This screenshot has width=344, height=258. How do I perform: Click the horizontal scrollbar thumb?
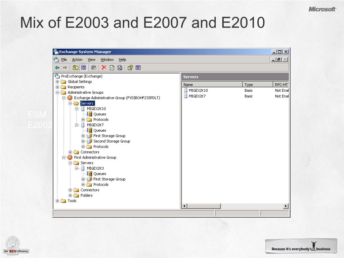point(204,206)
